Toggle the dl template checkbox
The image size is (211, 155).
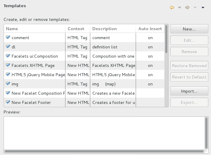click(x=8, y=47)
